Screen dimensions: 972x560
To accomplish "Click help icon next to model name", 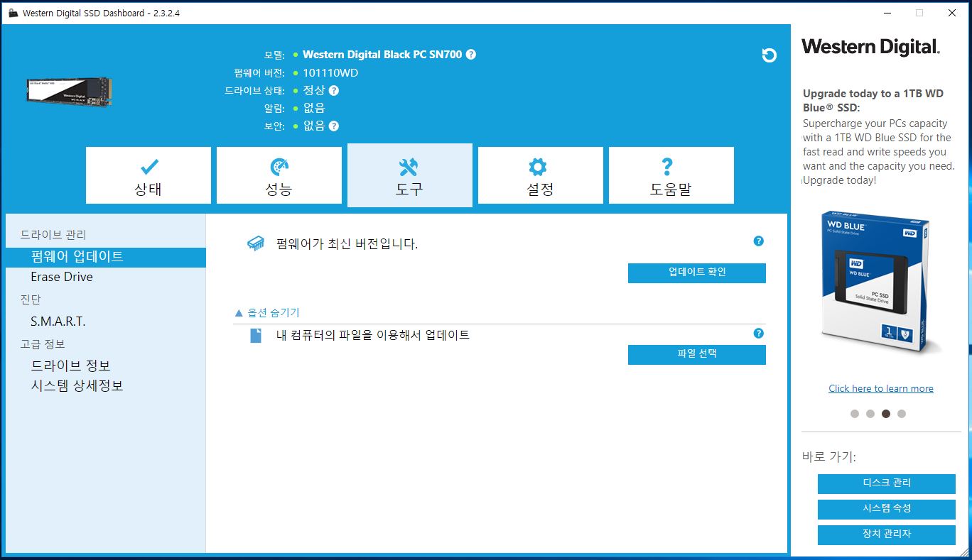I will click(x=471, y=55).
